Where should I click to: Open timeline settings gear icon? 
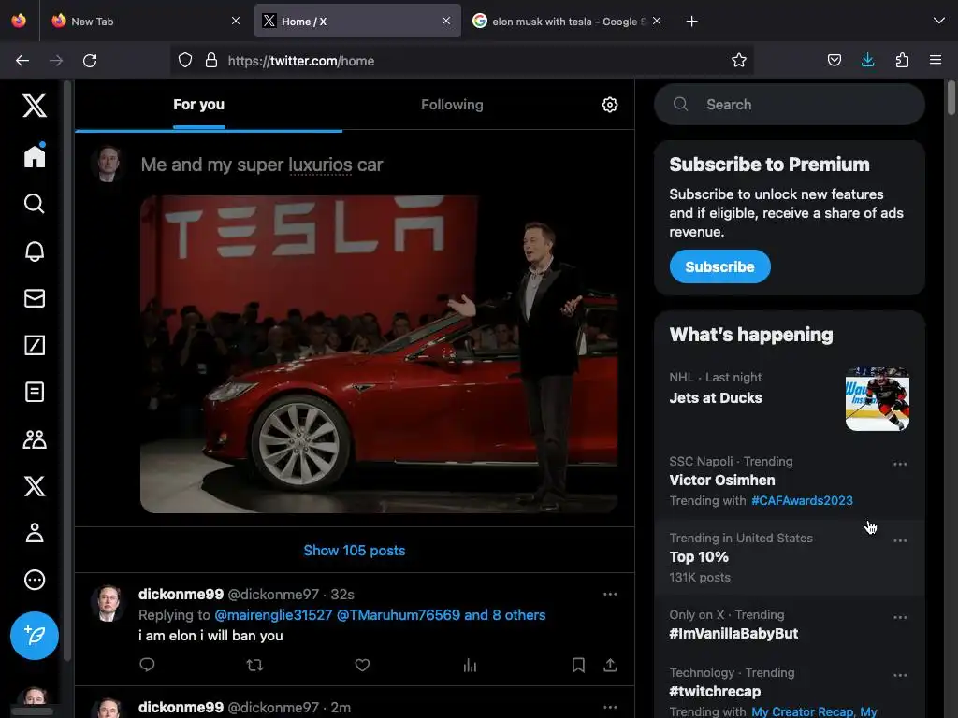610,105
